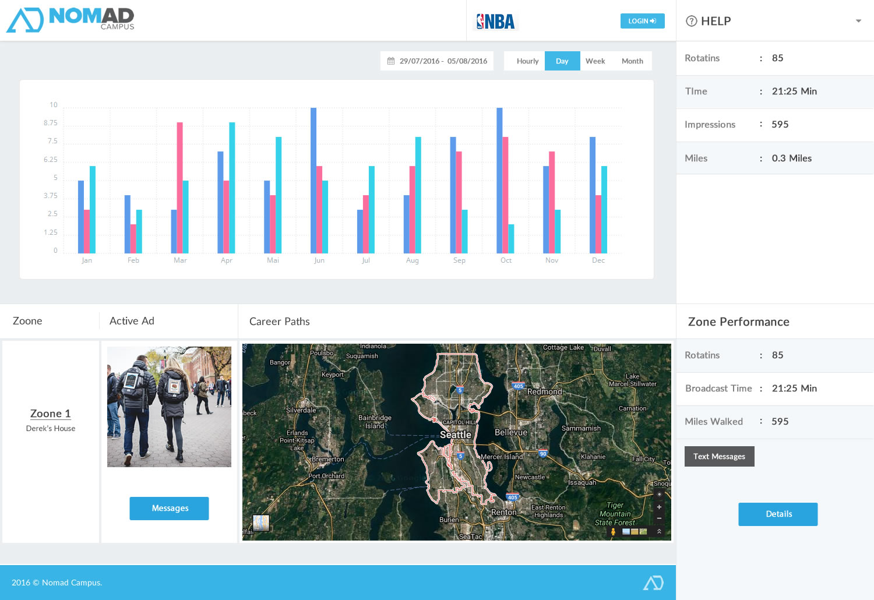Screen dimensions: 874x600
Task: Switch chart granularity to Month
Action: click(632, 61)
